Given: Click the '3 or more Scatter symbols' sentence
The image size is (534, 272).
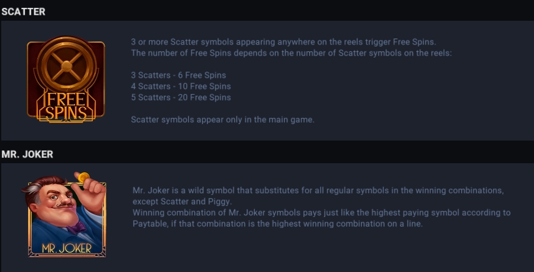Looking at the screenshot, I should click(x=283, y=42).
